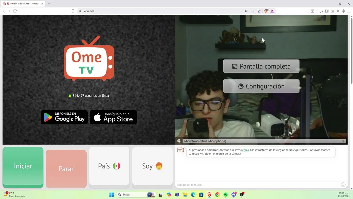
Task: Open Microsoft Store from taskbar
Action: tap(201, 195)
